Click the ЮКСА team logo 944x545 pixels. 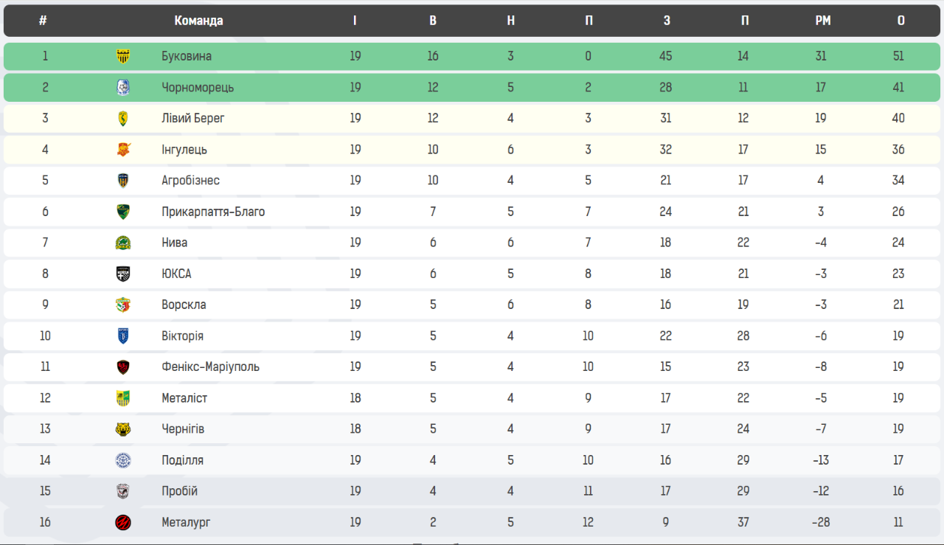(123, 274)
